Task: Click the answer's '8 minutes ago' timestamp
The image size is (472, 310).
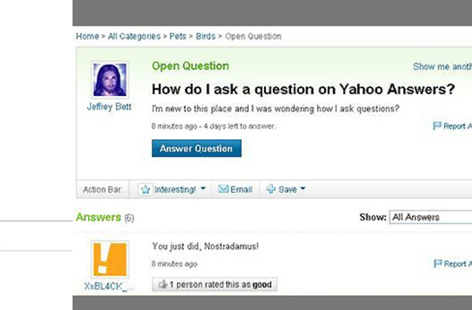Action: pyautogui.click(x=174, y=264)
